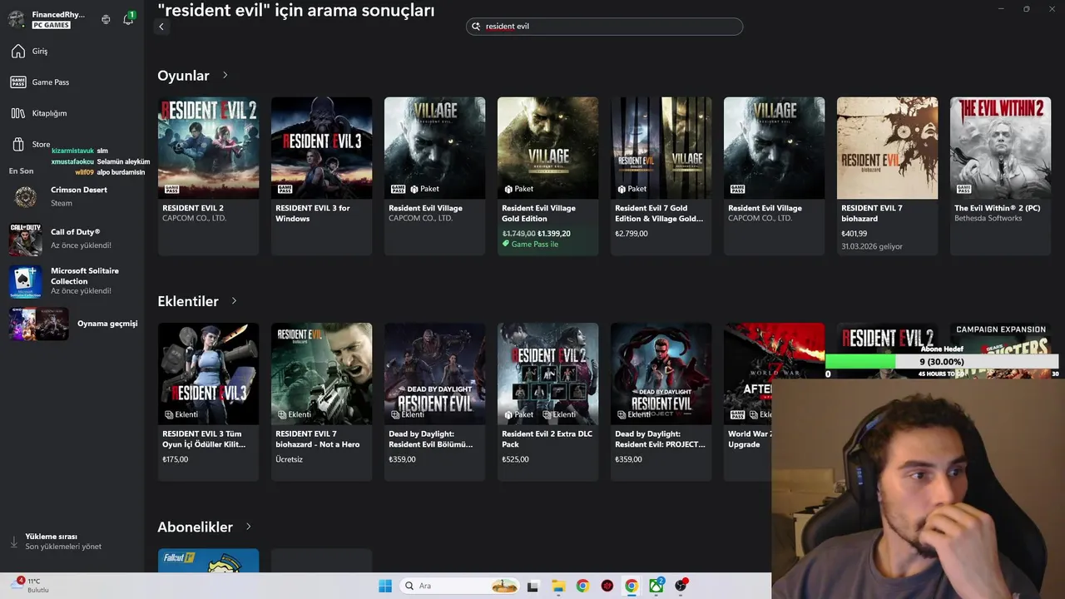Open RE 7 Gold & Village Gold bundle
The width and height of the screenshot is (1065, 599).
coord(661,148)
